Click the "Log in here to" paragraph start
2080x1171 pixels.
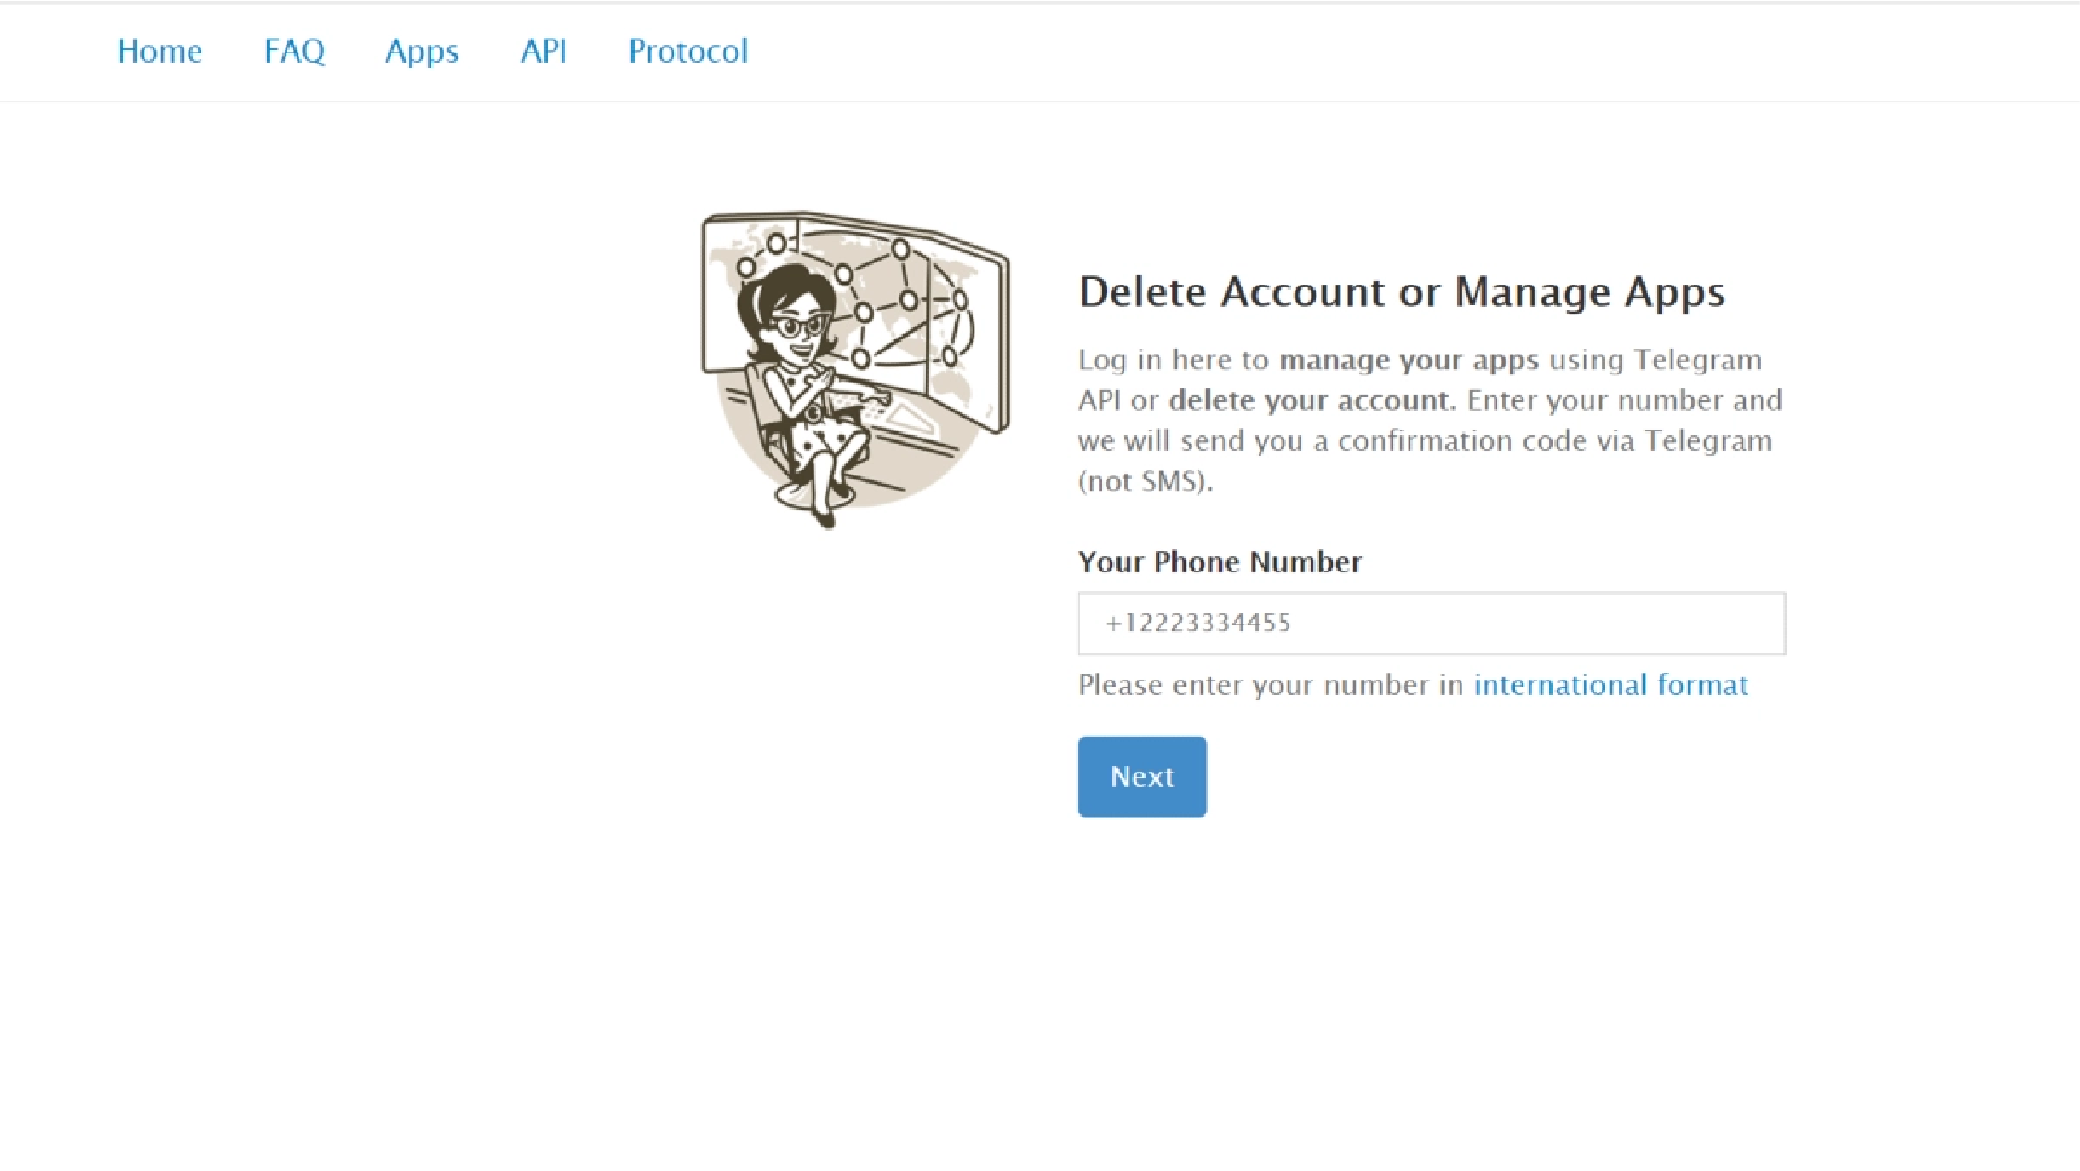pos(1172,359)
